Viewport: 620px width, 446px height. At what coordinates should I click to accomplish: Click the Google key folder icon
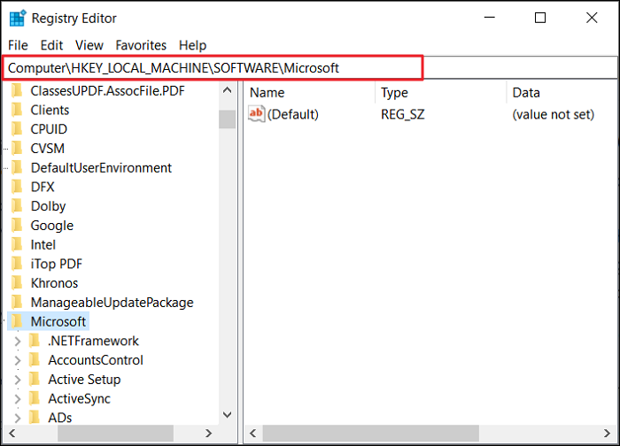pos(17,225)
